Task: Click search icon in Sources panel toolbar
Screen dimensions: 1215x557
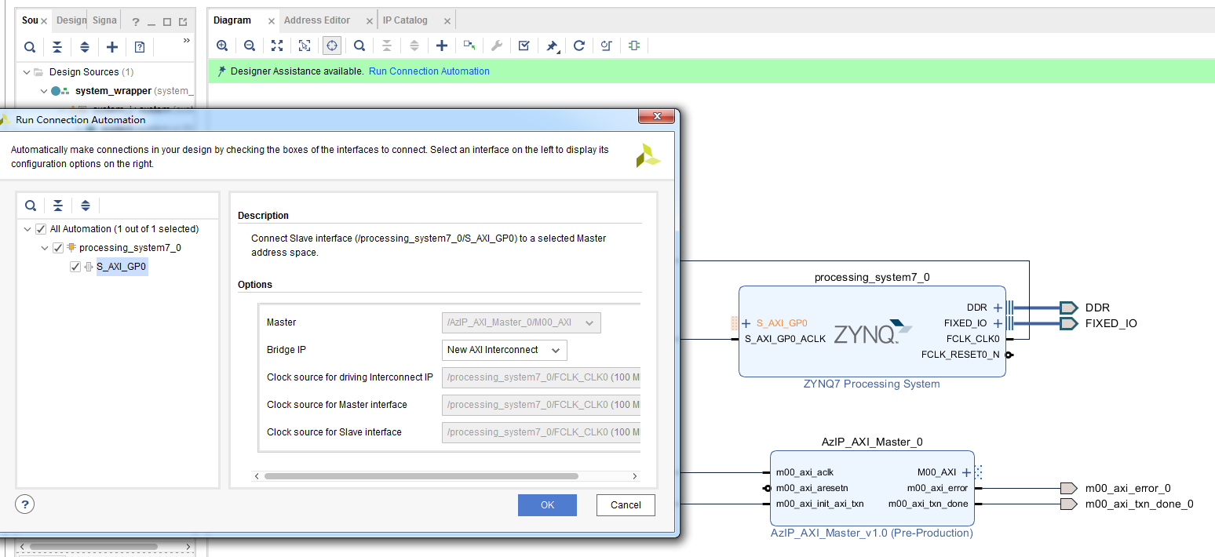Action: [30, 47]
